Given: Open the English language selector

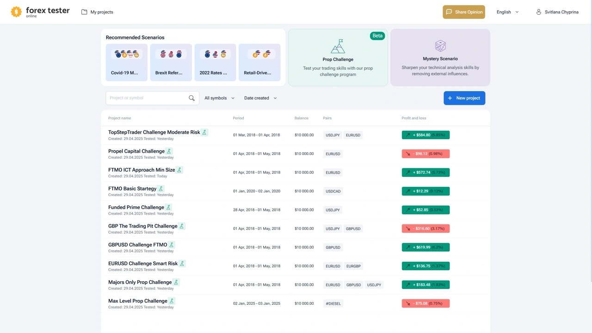Looking at the screenshot, I should coord(507,12).
